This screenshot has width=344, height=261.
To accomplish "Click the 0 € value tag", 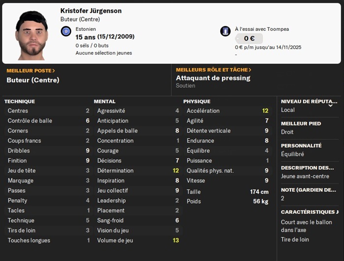I will coord(249,39).
